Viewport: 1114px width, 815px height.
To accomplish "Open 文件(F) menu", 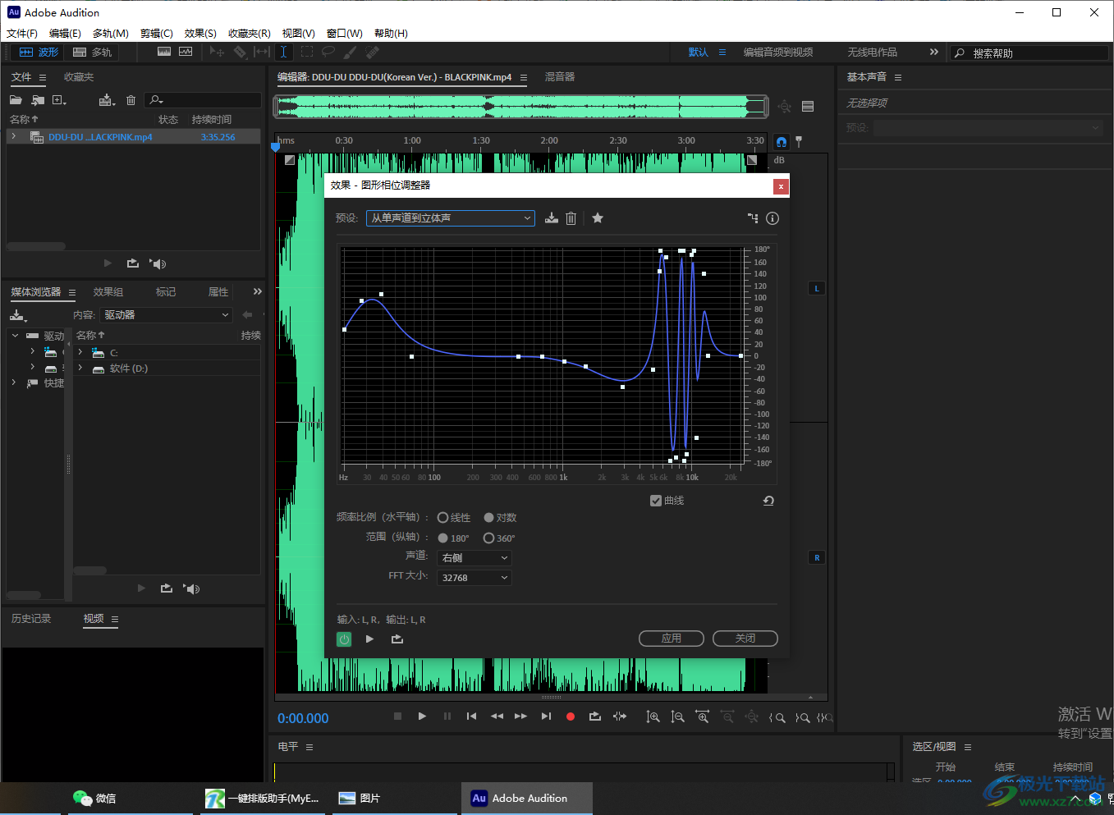I will pyautogui.click(x=22, y=34).
